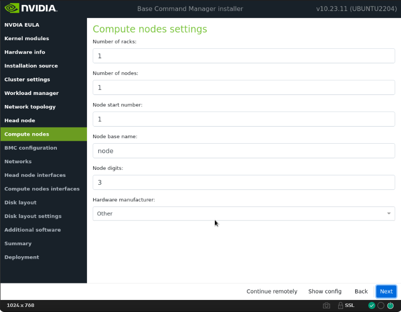Choose Continue remotely
This screenshot has height=312, width=401.
click(272, 291)
